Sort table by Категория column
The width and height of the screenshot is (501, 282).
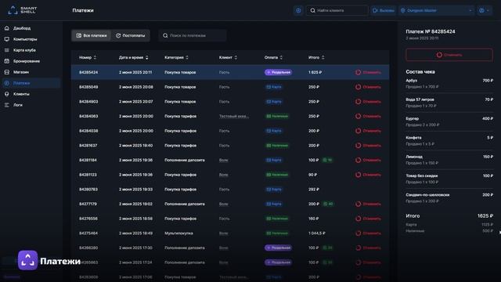click(x=176, y=57)
